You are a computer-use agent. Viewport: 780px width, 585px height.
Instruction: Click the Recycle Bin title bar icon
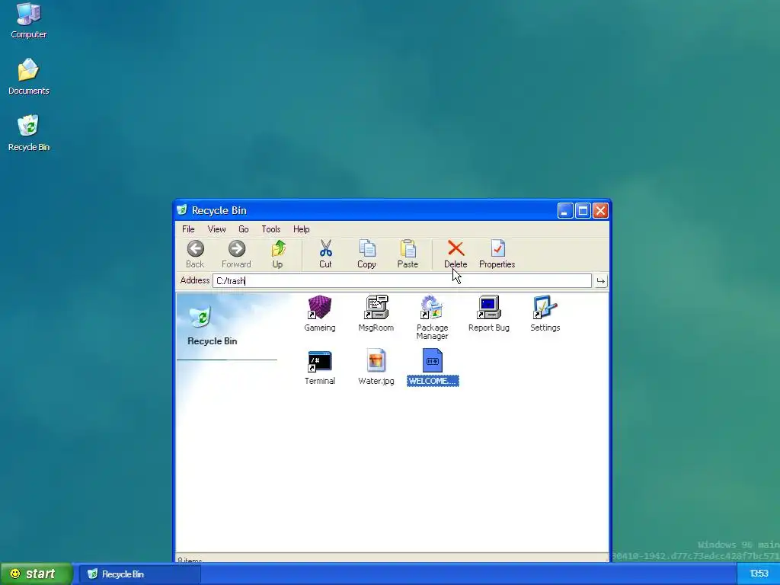pos(182,210)
